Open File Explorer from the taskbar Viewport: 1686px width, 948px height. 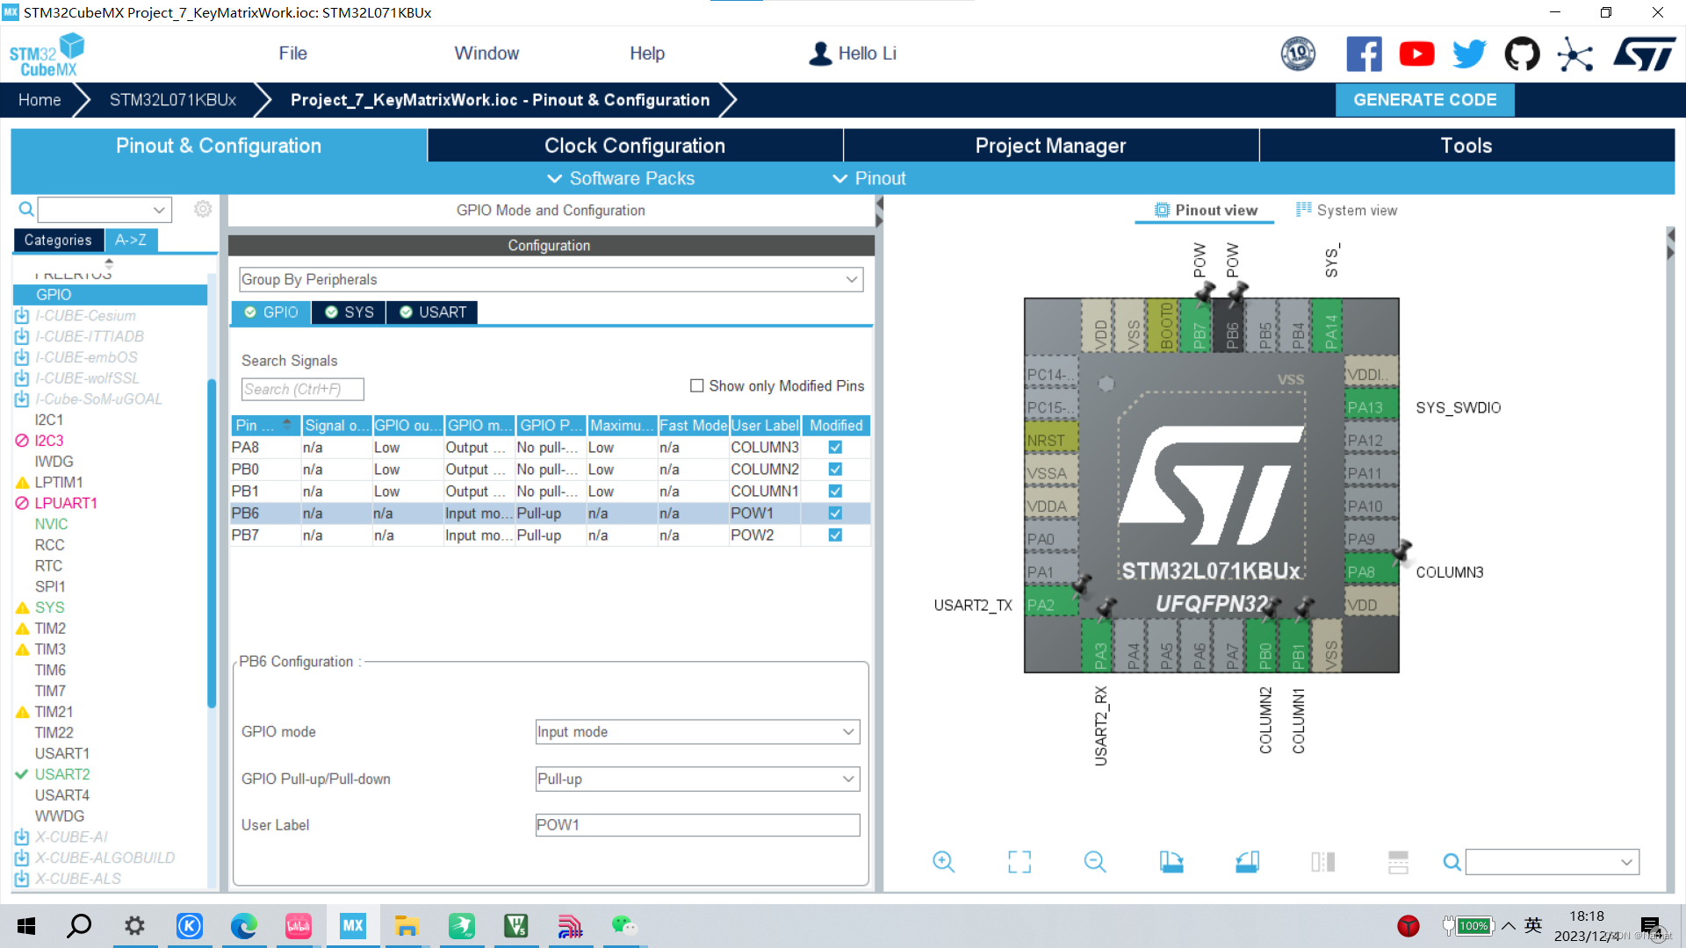click(407, 926)
